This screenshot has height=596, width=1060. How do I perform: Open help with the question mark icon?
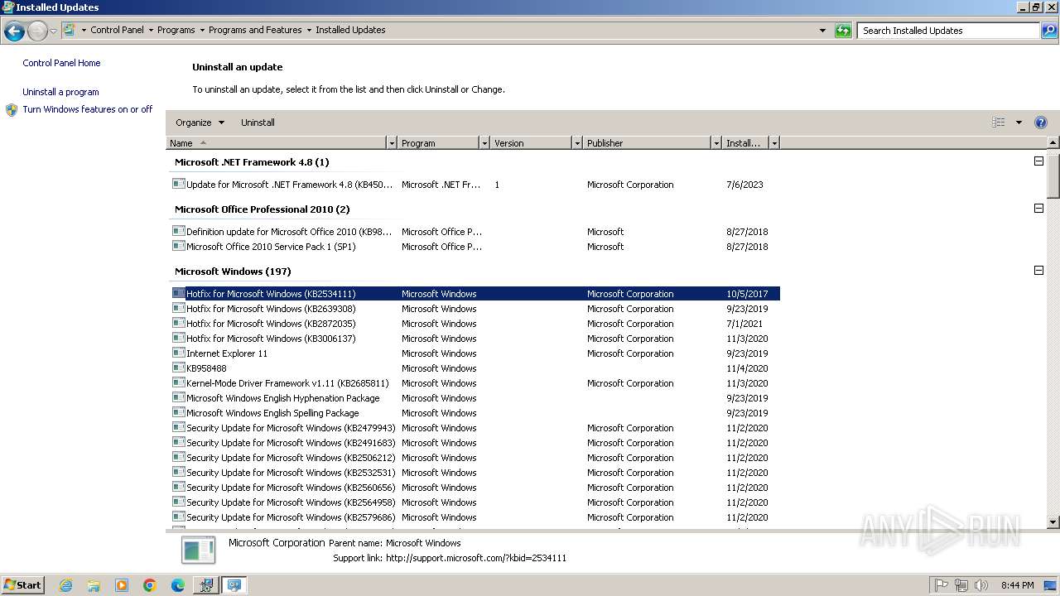click(1041, 123)
